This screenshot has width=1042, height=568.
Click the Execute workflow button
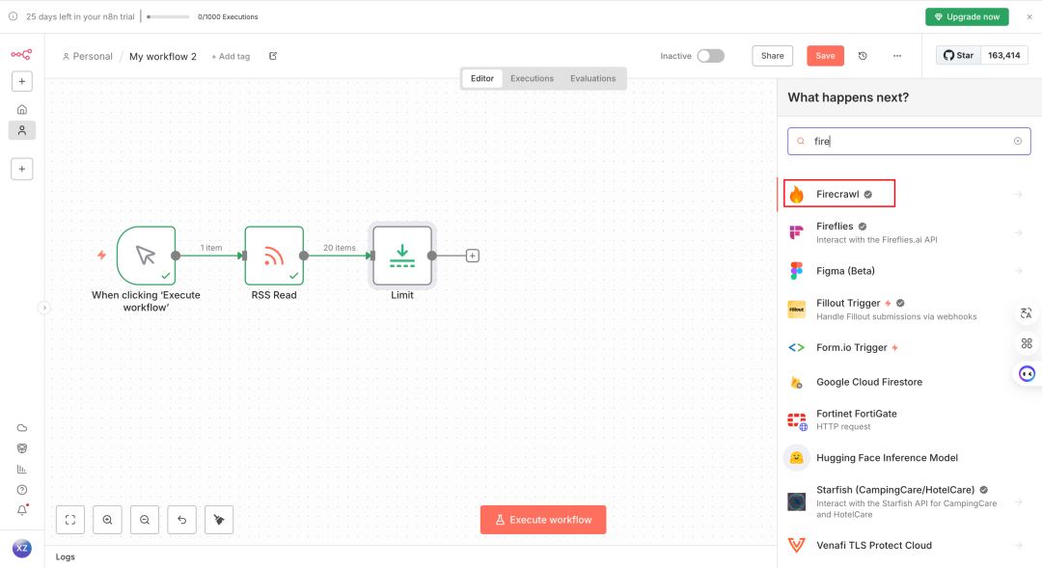coord(543,520)
